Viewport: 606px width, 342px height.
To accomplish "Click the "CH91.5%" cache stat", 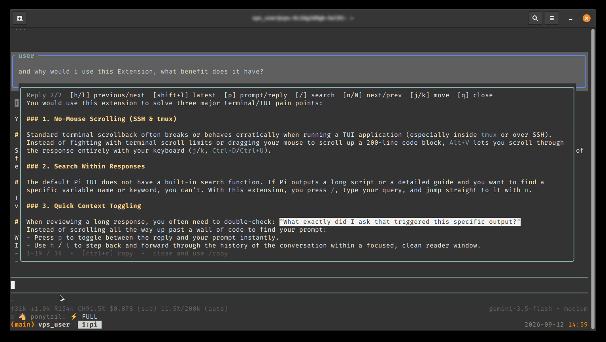I will tap(92, 309).
